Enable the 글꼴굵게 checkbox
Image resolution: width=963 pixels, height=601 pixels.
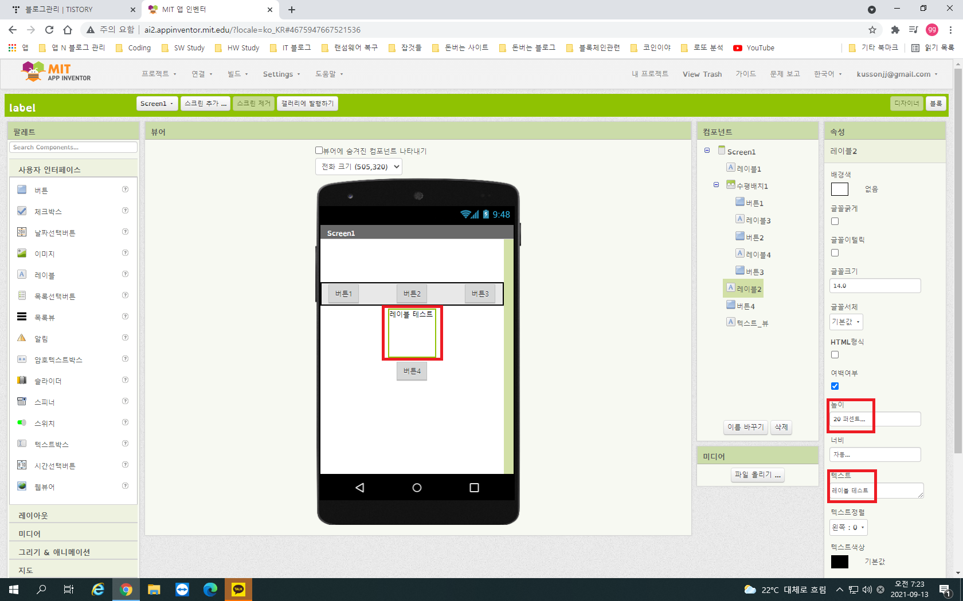(835, 222)
